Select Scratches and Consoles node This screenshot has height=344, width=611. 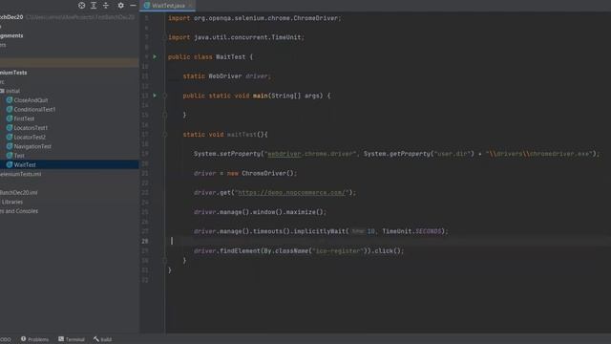click(19, 211)
